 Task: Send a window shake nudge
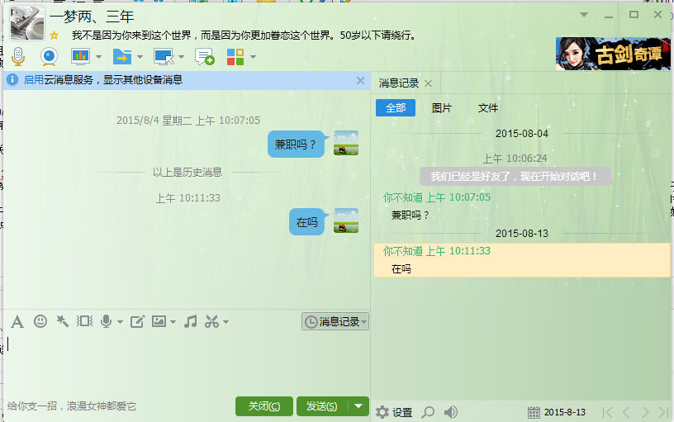pos(85,321)
